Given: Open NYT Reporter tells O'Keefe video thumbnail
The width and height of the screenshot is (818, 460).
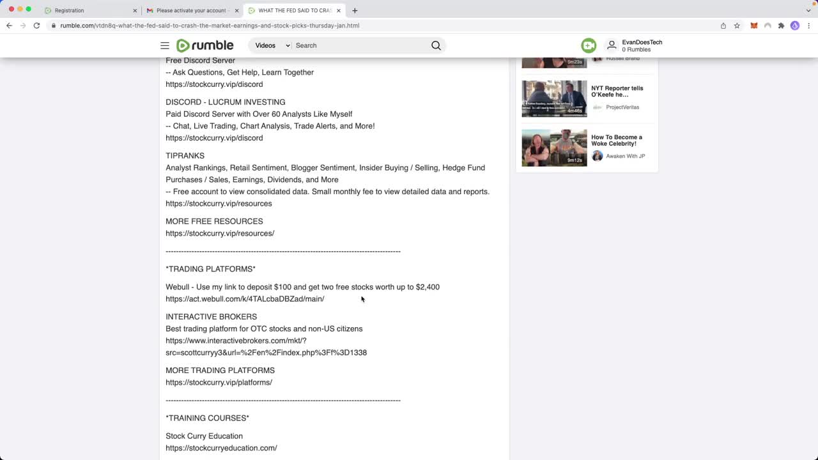Looking at the screenshot, I should 554,98.
